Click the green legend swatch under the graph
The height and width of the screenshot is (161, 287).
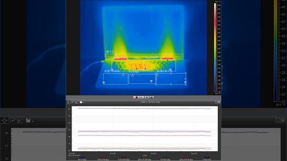click(x=165, y=157)
